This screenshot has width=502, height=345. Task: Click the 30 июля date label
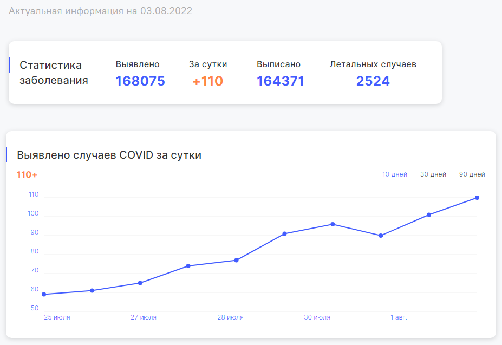pyautogui.click(x=317, y=317)
